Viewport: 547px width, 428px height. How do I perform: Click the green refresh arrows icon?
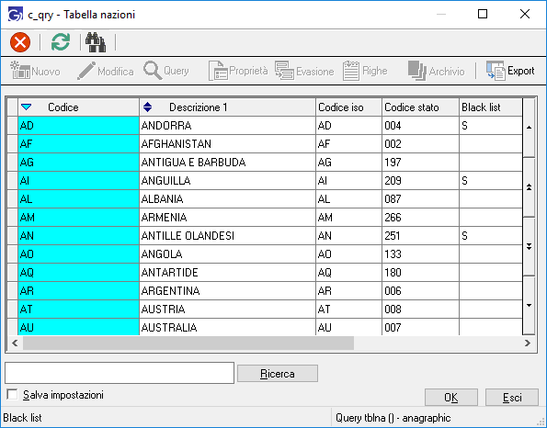click(61, 42)
